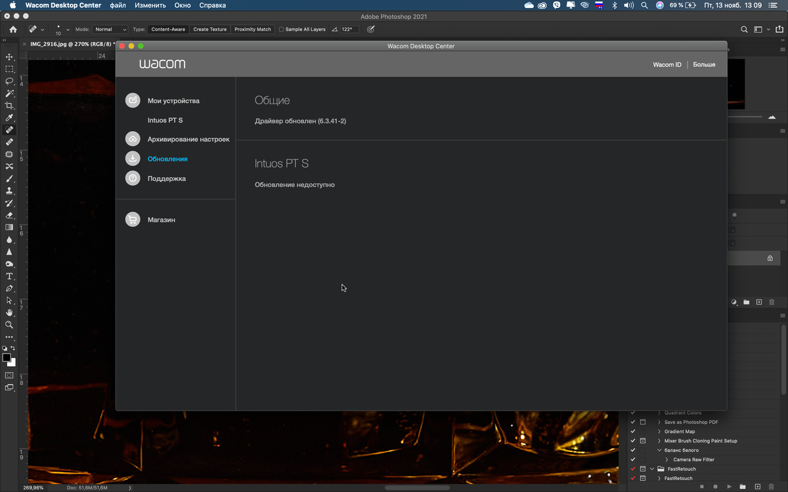
Task: Select the Eraser tool
Action: (9, 215)
